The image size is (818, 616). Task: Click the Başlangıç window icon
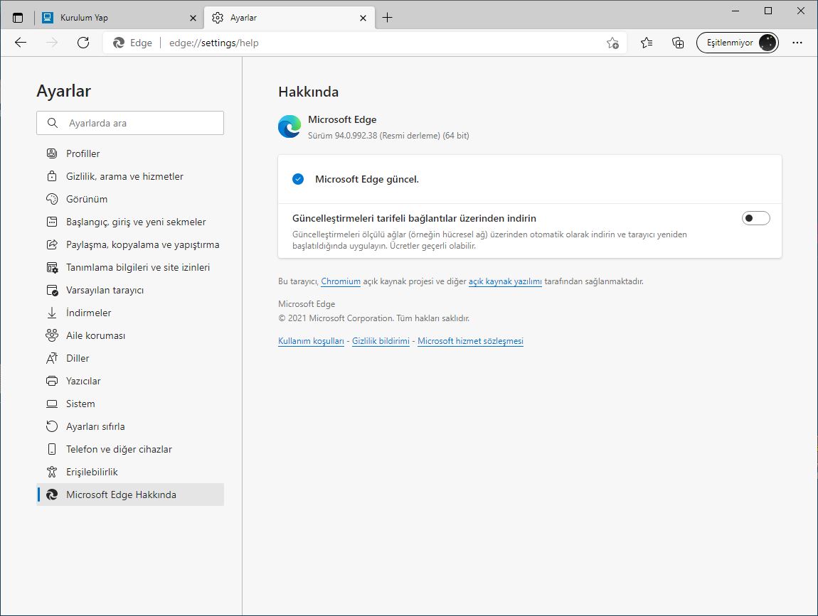pyautogui.click(x=52, y=222)
